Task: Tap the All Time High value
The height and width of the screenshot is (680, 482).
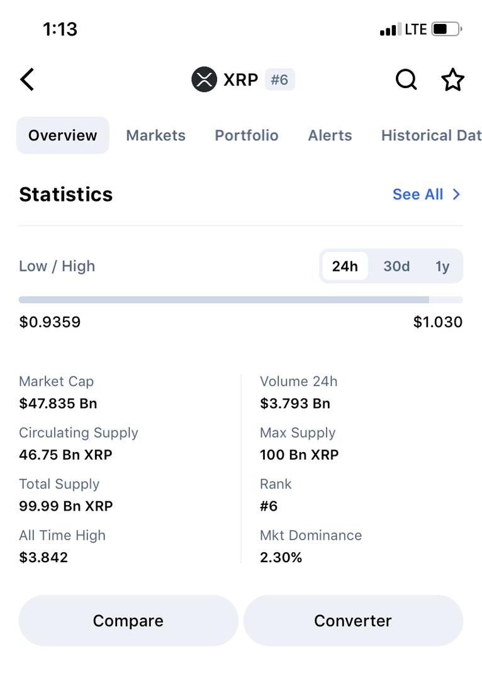Action: click(x=43, y=557)
